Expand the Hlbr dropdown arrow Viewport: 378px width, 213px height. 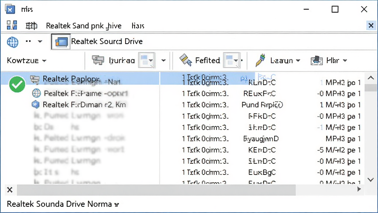pyautogui.click(x=345, y=61)
